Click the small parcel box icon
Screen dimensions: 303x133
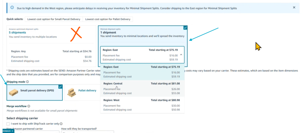tap(14, 92)
